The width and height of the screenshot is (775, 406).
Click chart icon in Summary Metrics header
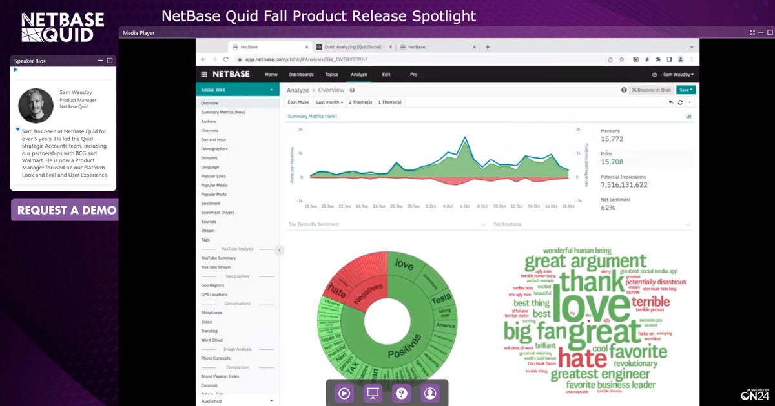688,117
